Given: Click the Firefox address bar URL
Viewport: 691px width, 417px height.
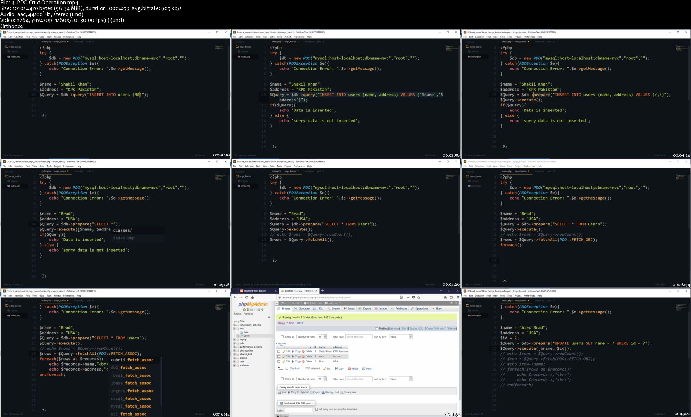Looking at the screenshot, I should click(317, 297).
